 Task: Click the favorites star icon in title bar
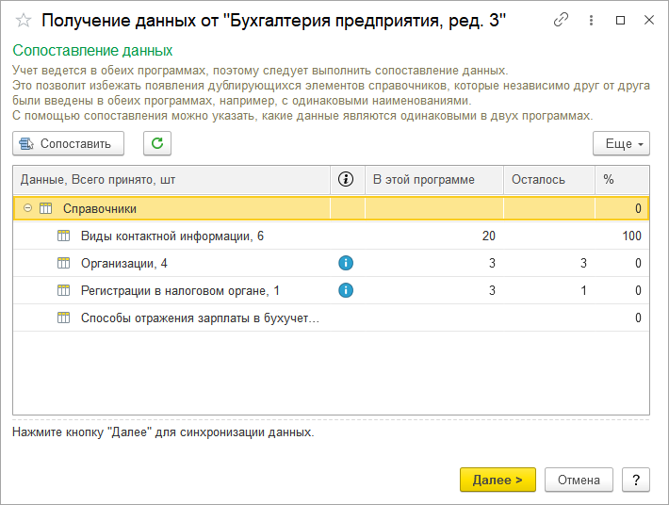24,20
